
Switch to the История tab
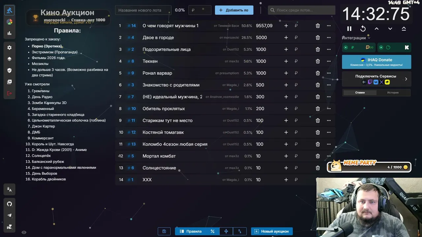pyautogui.click(x=393, y=92)
